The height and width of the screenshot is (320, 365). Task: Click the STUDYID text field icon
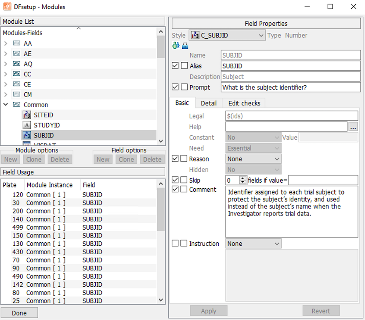27,125
